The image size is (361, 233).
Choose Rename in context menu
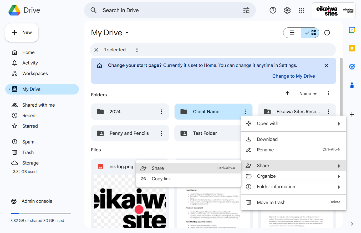294,150
